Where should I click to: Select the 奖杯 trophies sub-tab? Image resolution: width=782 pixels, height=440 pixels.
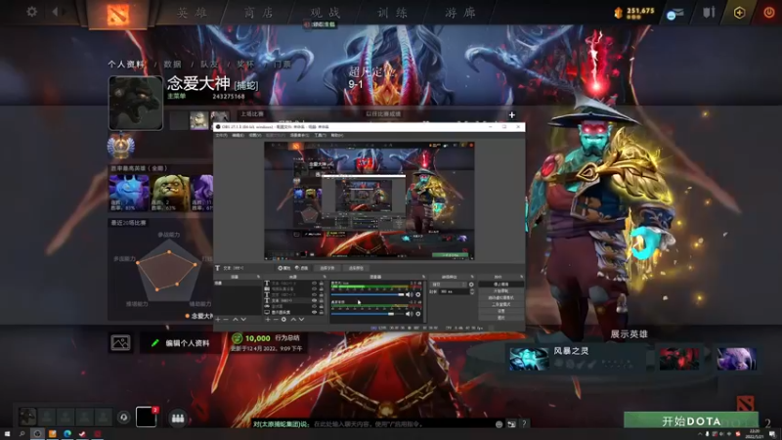245,64
